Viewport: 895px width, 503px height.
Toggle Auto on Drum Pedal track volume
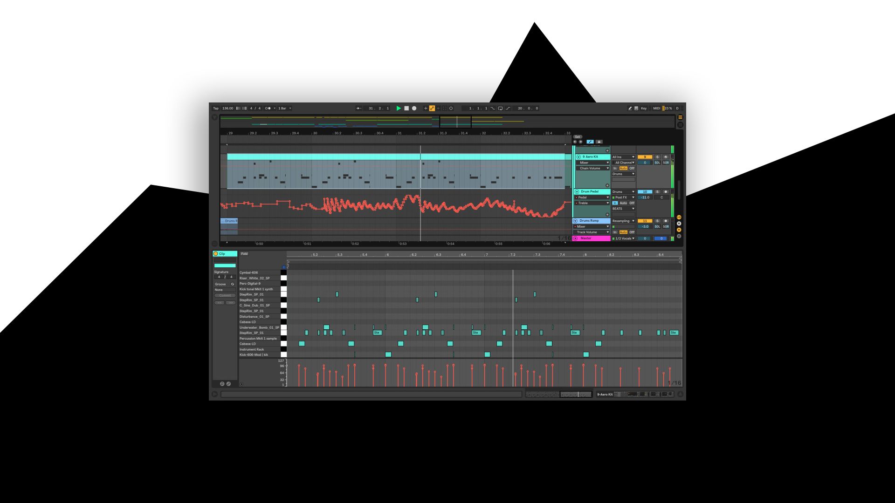point(623,203)
